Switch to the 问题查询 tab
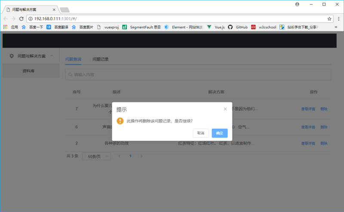This screenshot has height=212, width=344. click(73, 59)
